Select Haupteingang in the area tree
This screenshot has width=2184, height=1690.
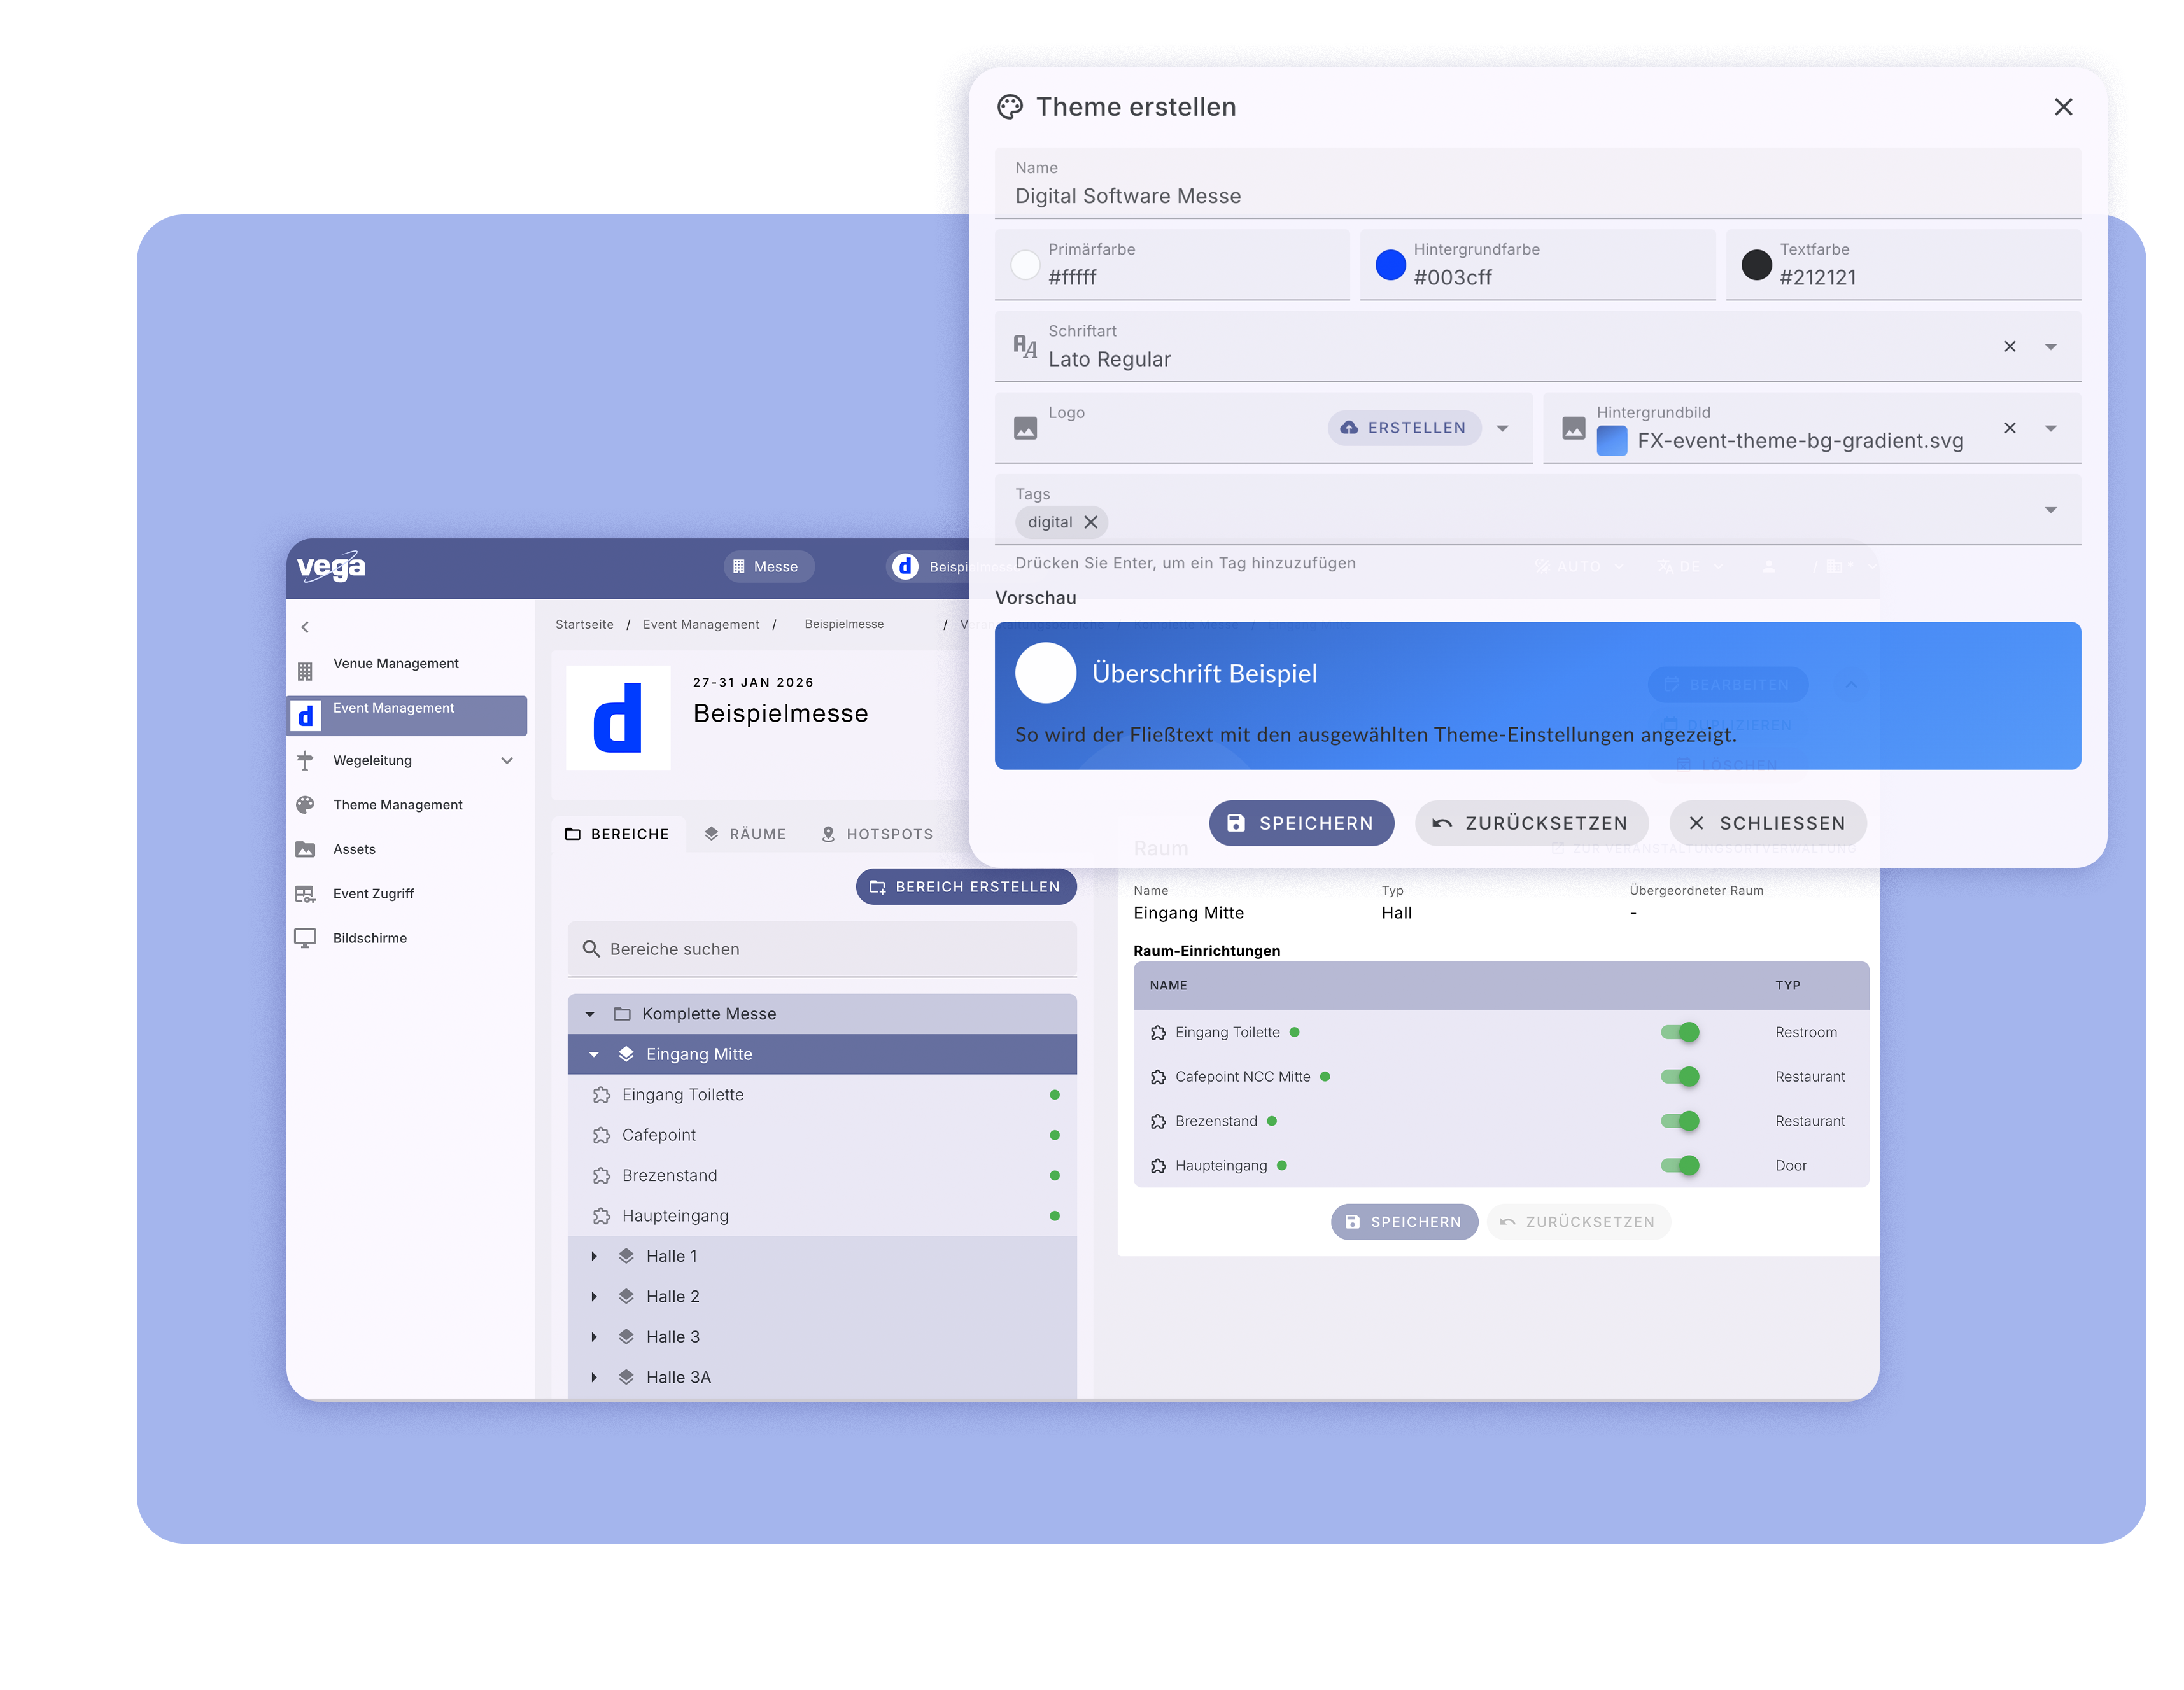[x=821, y=1217]
